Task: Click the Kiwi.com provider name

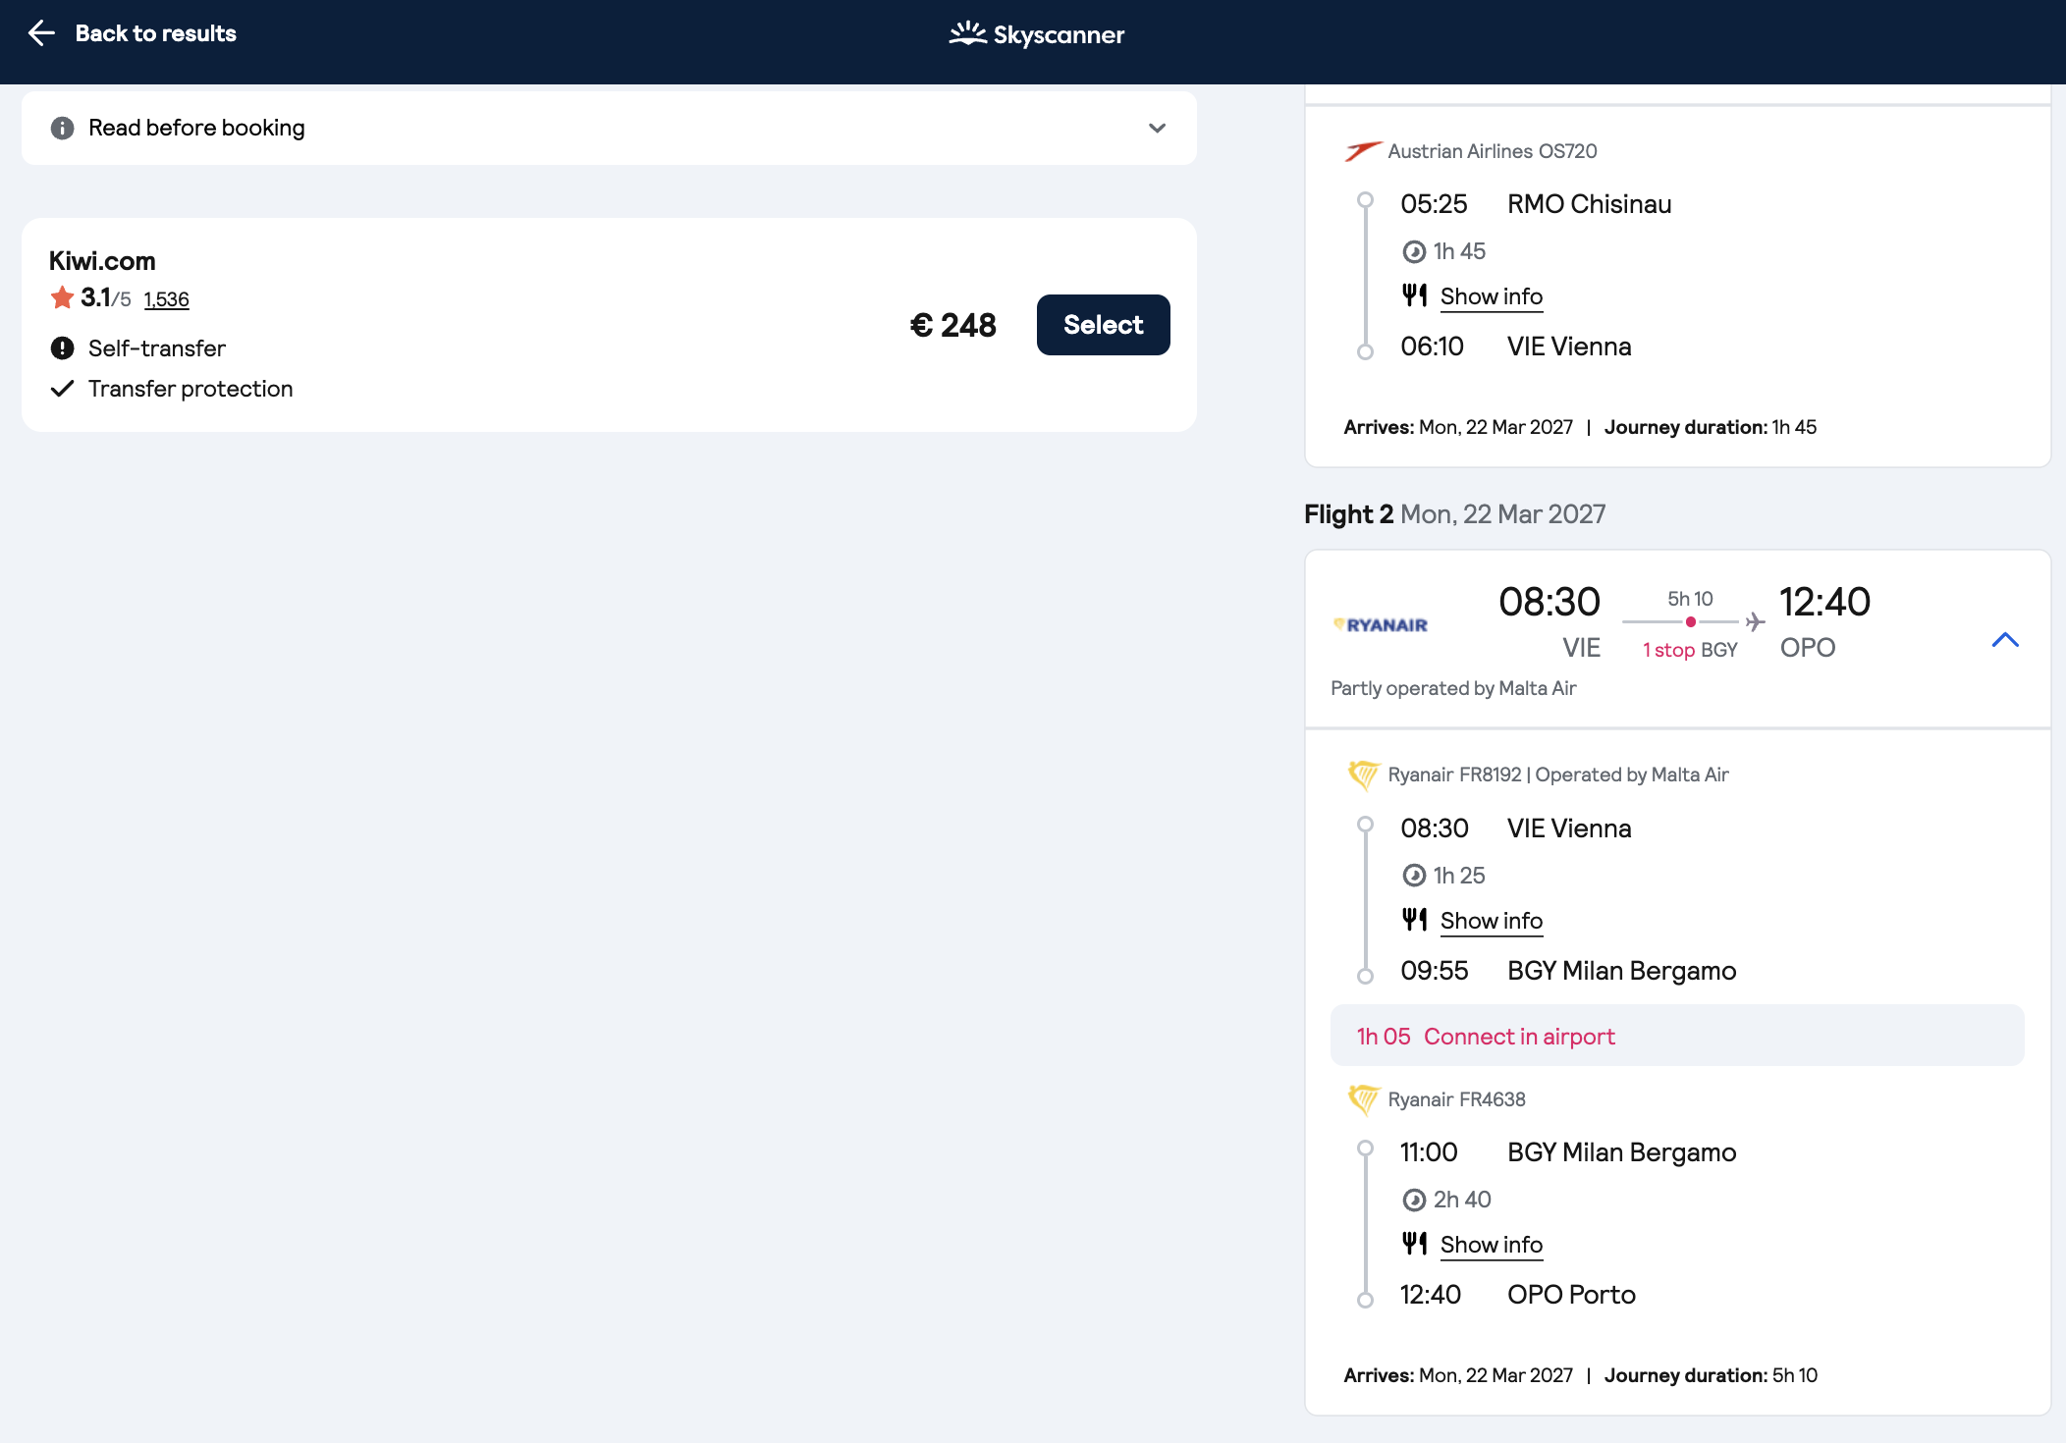Action: tap(102, 261)
